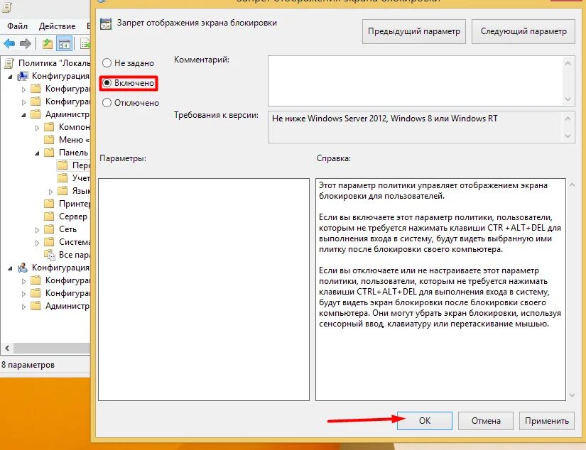Select the Включено radio button
The height and width of the screenshot is (450, 586).
point(107,83)
